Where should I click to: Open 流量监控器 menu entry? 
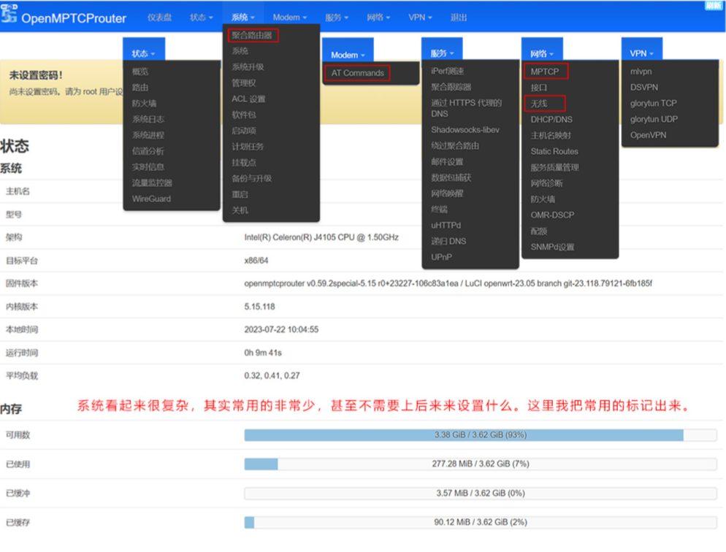coord(153,183)
